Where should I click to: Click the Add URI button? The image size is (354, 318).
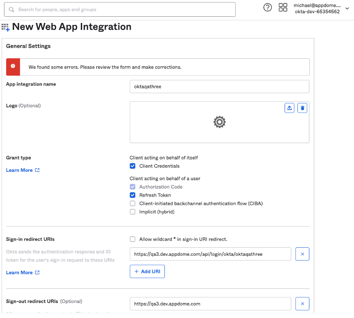coord(147,271)
